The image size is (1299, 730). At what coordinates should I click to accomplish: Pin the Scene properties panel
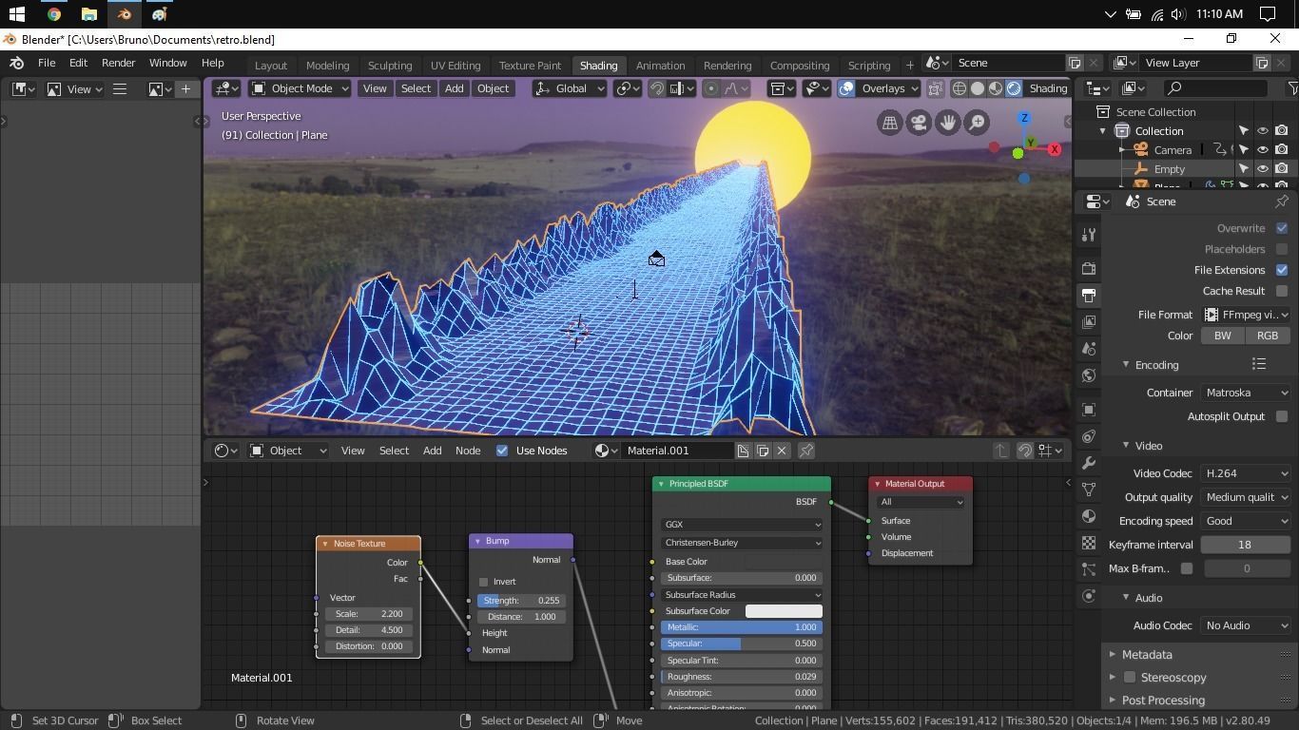[x=1282, y=202]
